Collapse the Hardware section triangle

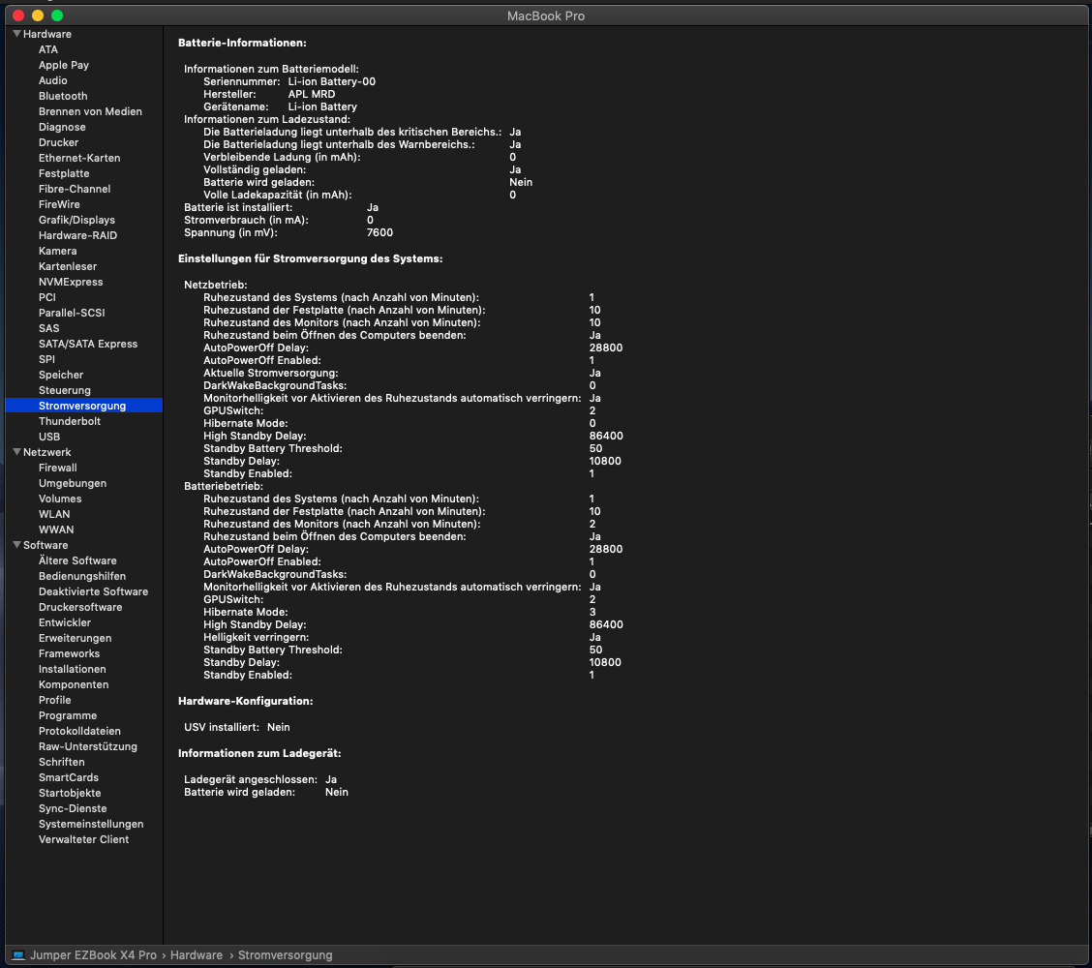[16, 34]
